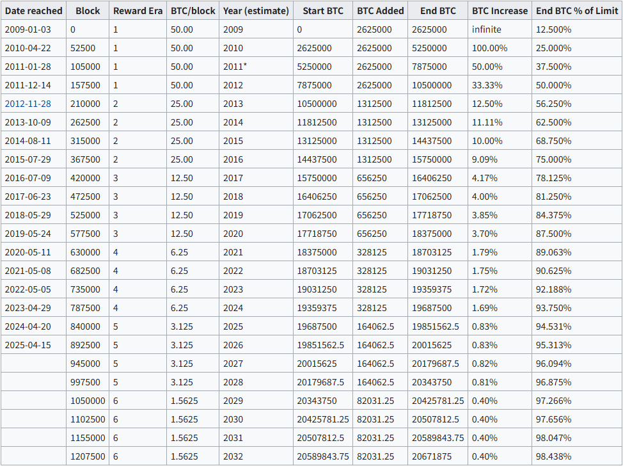623x466 pixels.
Task: Select the End BTC column header
Action: click(x=438, y=11)
